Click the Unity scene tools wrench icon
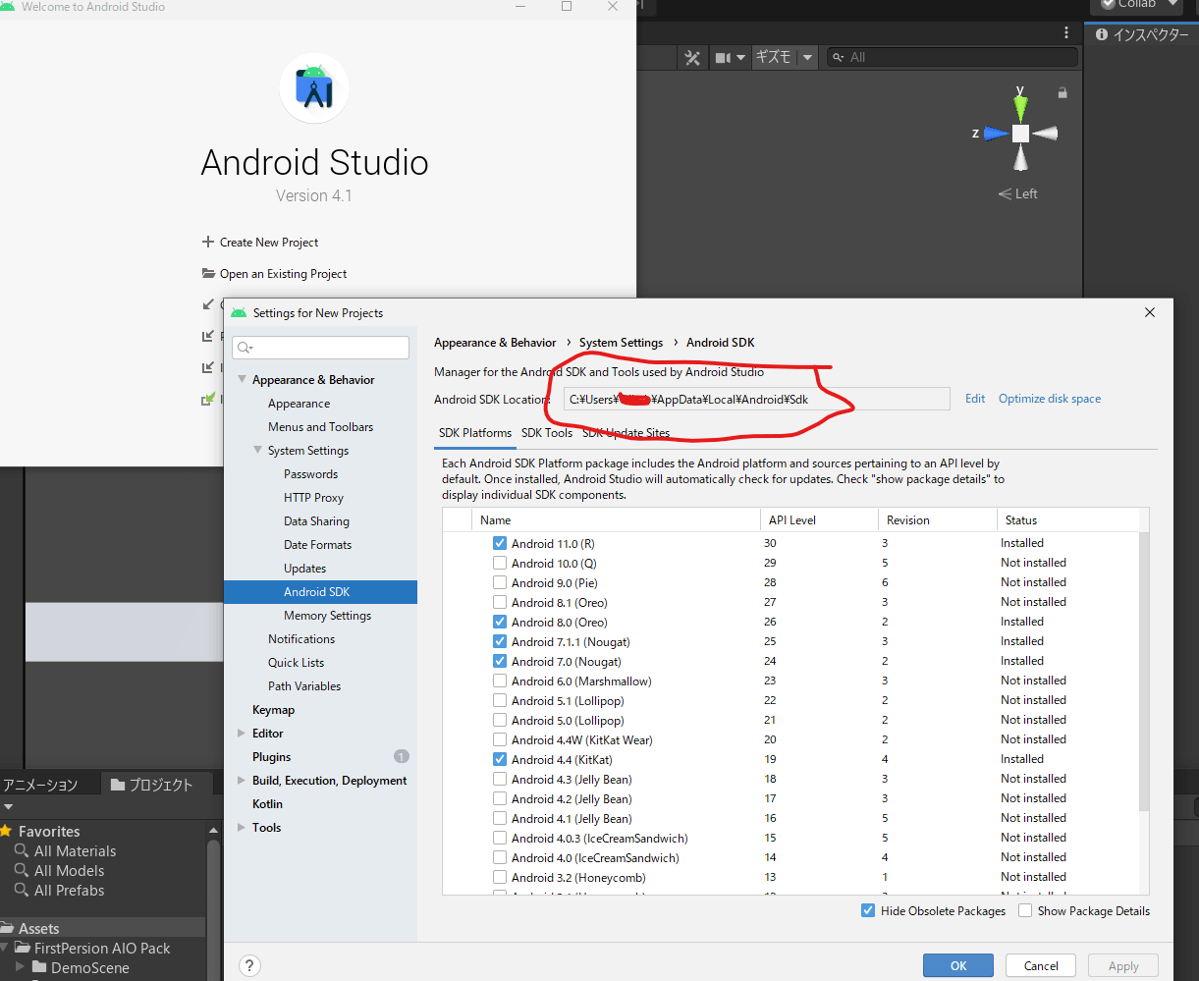The image size is (1199, 981). (x=692, y=58)
